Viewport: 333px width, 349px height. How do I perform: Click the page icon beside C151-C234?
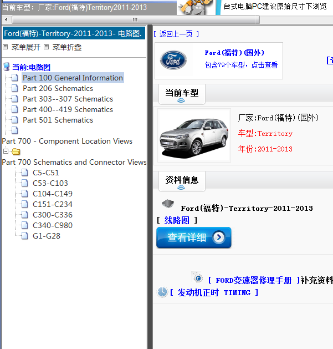[x=25, y=204]
